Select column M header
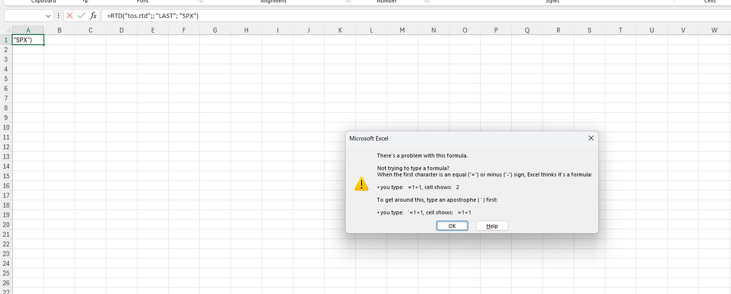The image size is (731, 294). [x=402, y=30]
